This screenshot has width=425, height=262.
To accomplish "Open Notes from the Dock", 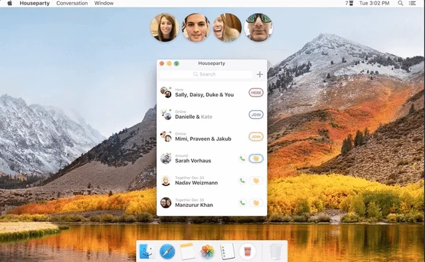I will 187,251.
